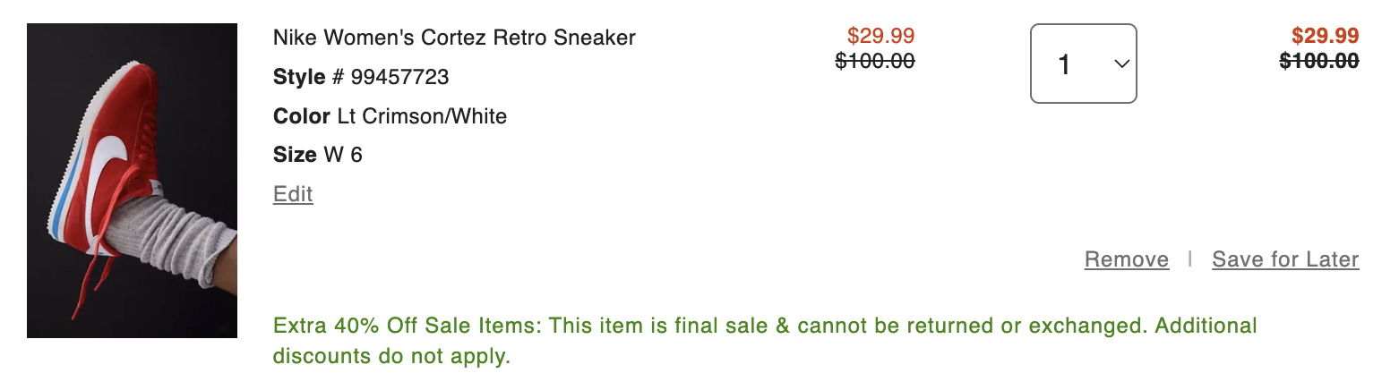1399x390 pixels.
Task: Open the Nike Women's Cortez Retro Sneaker title
Action: click(x=454, y=38)
